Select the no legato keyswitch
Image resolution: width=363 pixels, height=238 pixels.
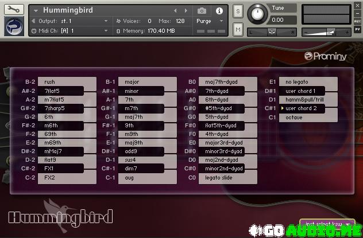[x=308, y=82]
